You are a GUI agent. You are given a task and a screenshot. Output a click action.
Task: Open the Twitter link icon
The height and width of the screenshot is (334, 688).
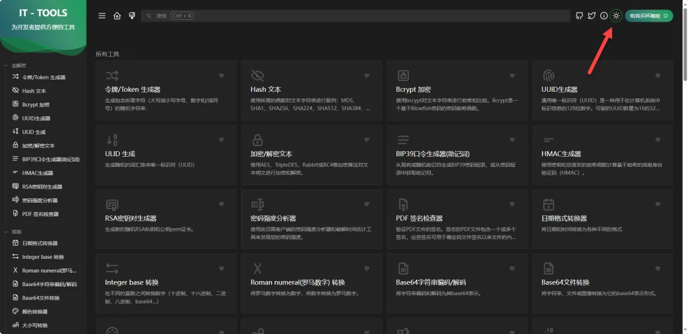[591, 16]
